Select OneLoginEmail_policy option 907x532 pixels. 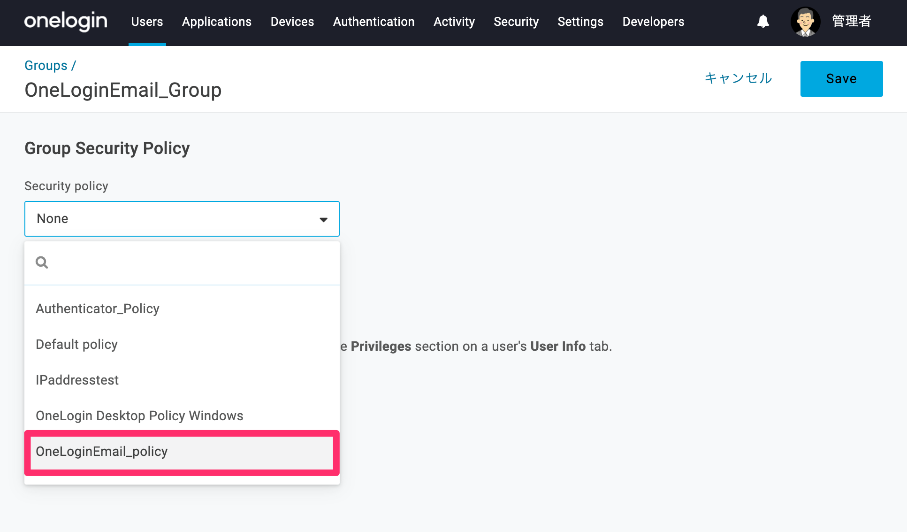(x=182, y=452)
